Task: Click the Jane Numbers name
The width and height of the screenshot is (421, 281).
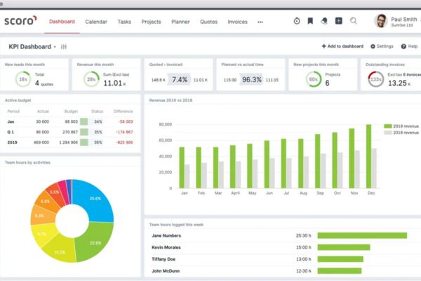Action: [x=166, y=235]
